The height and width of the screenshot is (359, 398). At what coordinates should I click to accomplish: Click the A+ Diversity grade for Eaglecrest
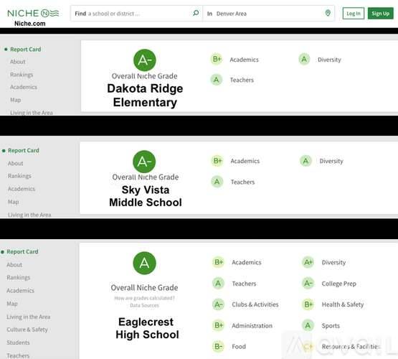pyautogui.click(x=308, y=262)
